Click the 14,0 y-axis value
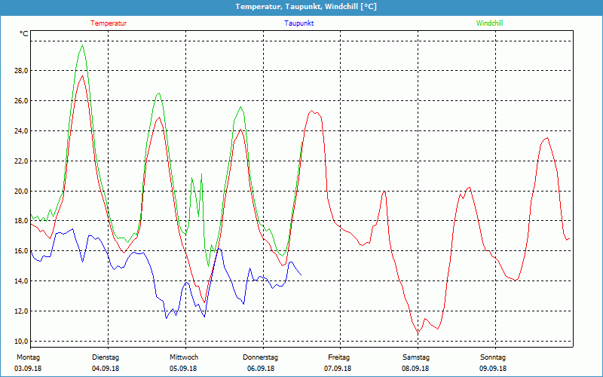Image resolution: width=603 pixels, height=377 pixels. (x=22, y=281)
